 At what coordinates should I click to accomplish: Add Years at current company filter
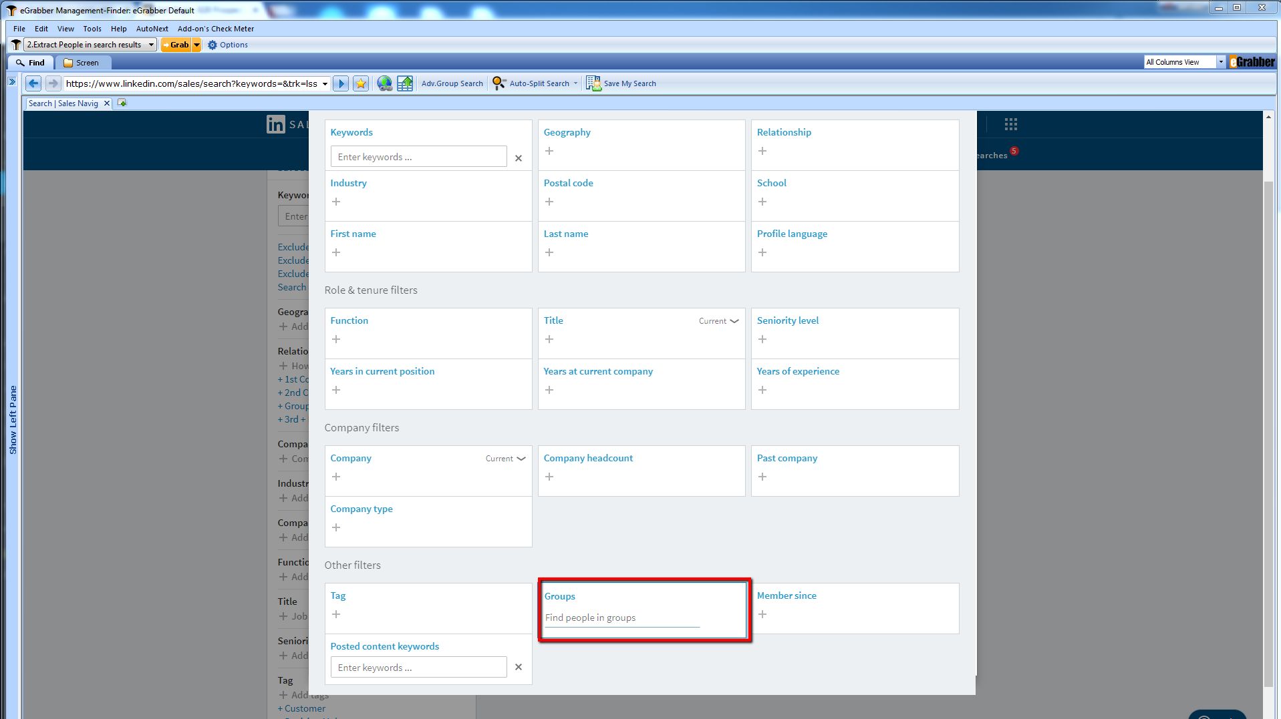point(549,390)
